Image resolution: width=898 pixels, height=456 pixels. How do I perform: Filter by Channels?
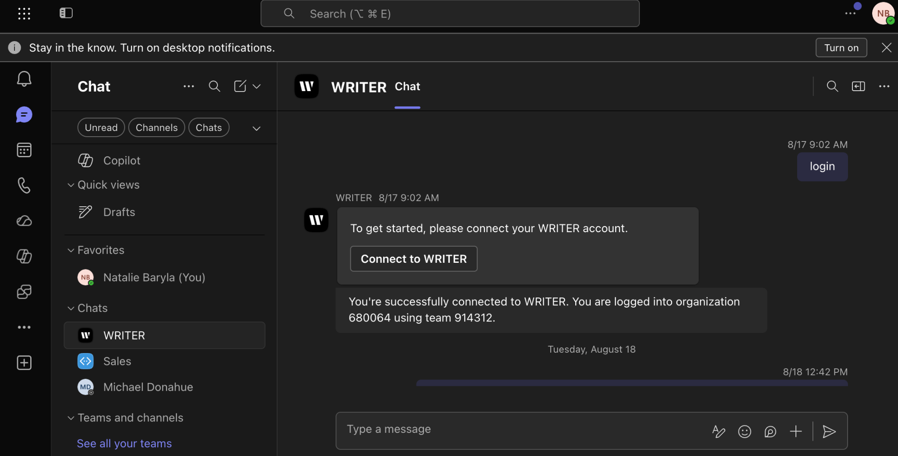(x=157, y=127)
